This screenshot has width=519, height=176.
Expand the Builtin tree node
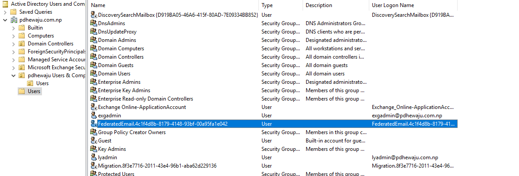click(x=13, y=28)
